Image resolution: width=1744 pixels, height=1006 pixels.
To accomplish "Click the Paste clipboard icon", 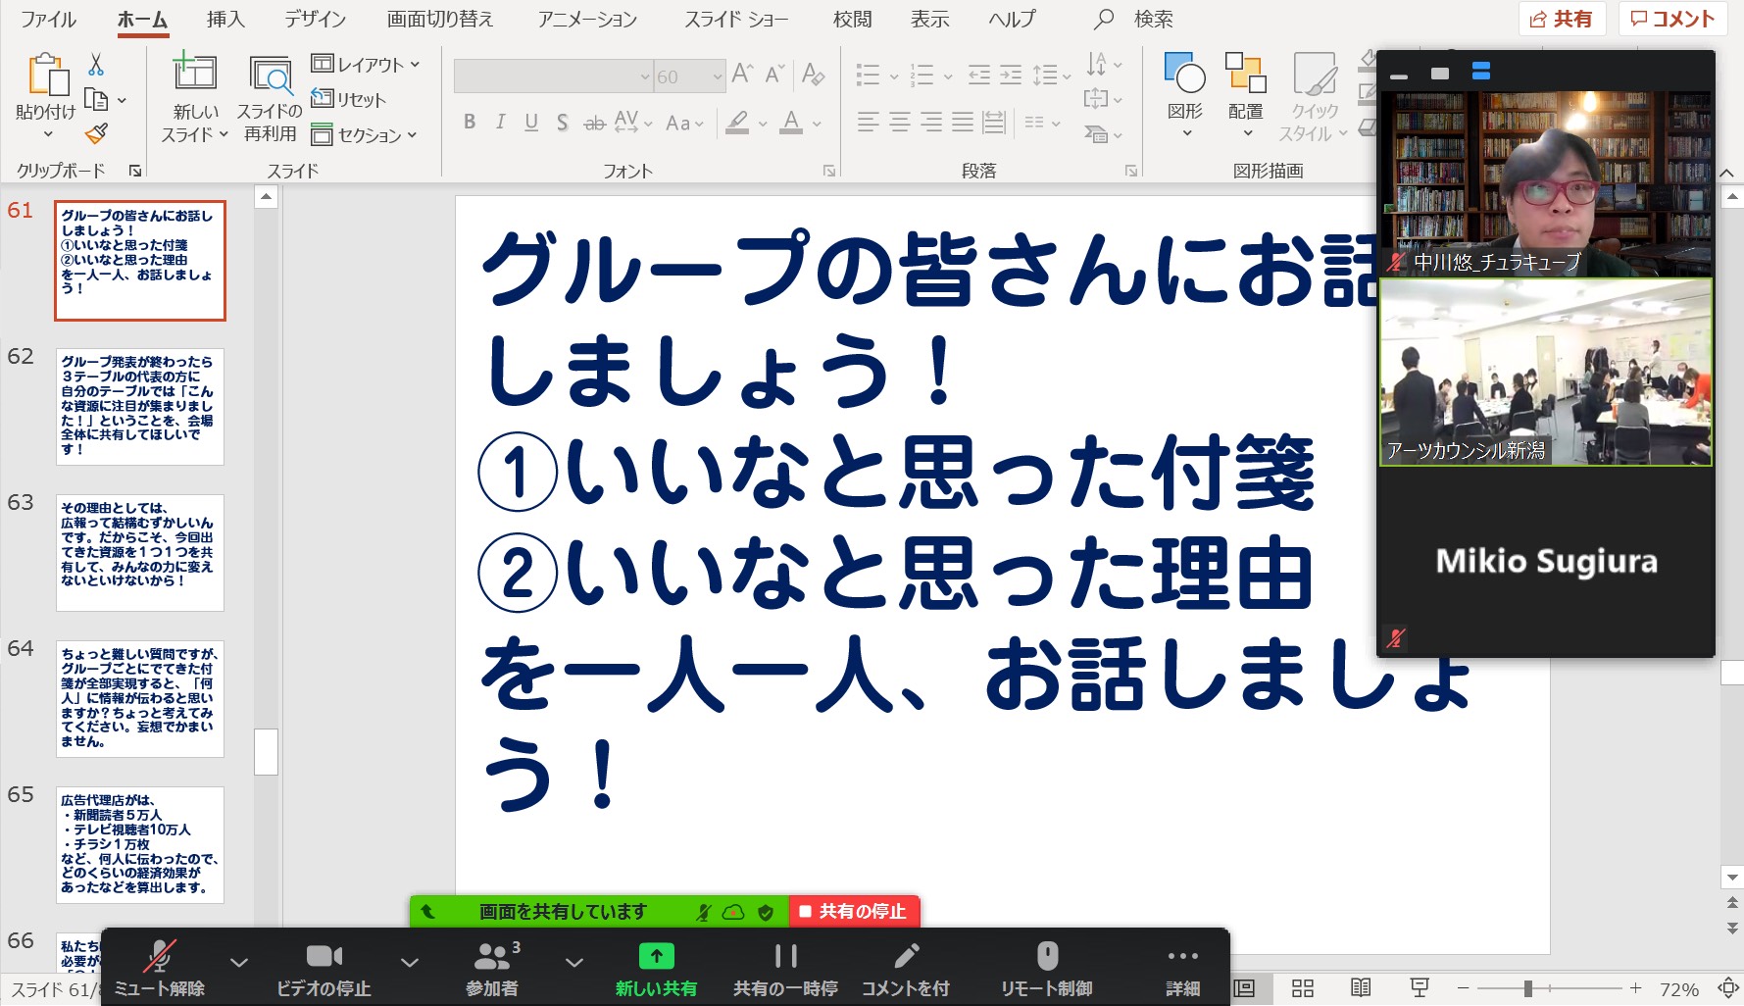I will tap(46, 75).
